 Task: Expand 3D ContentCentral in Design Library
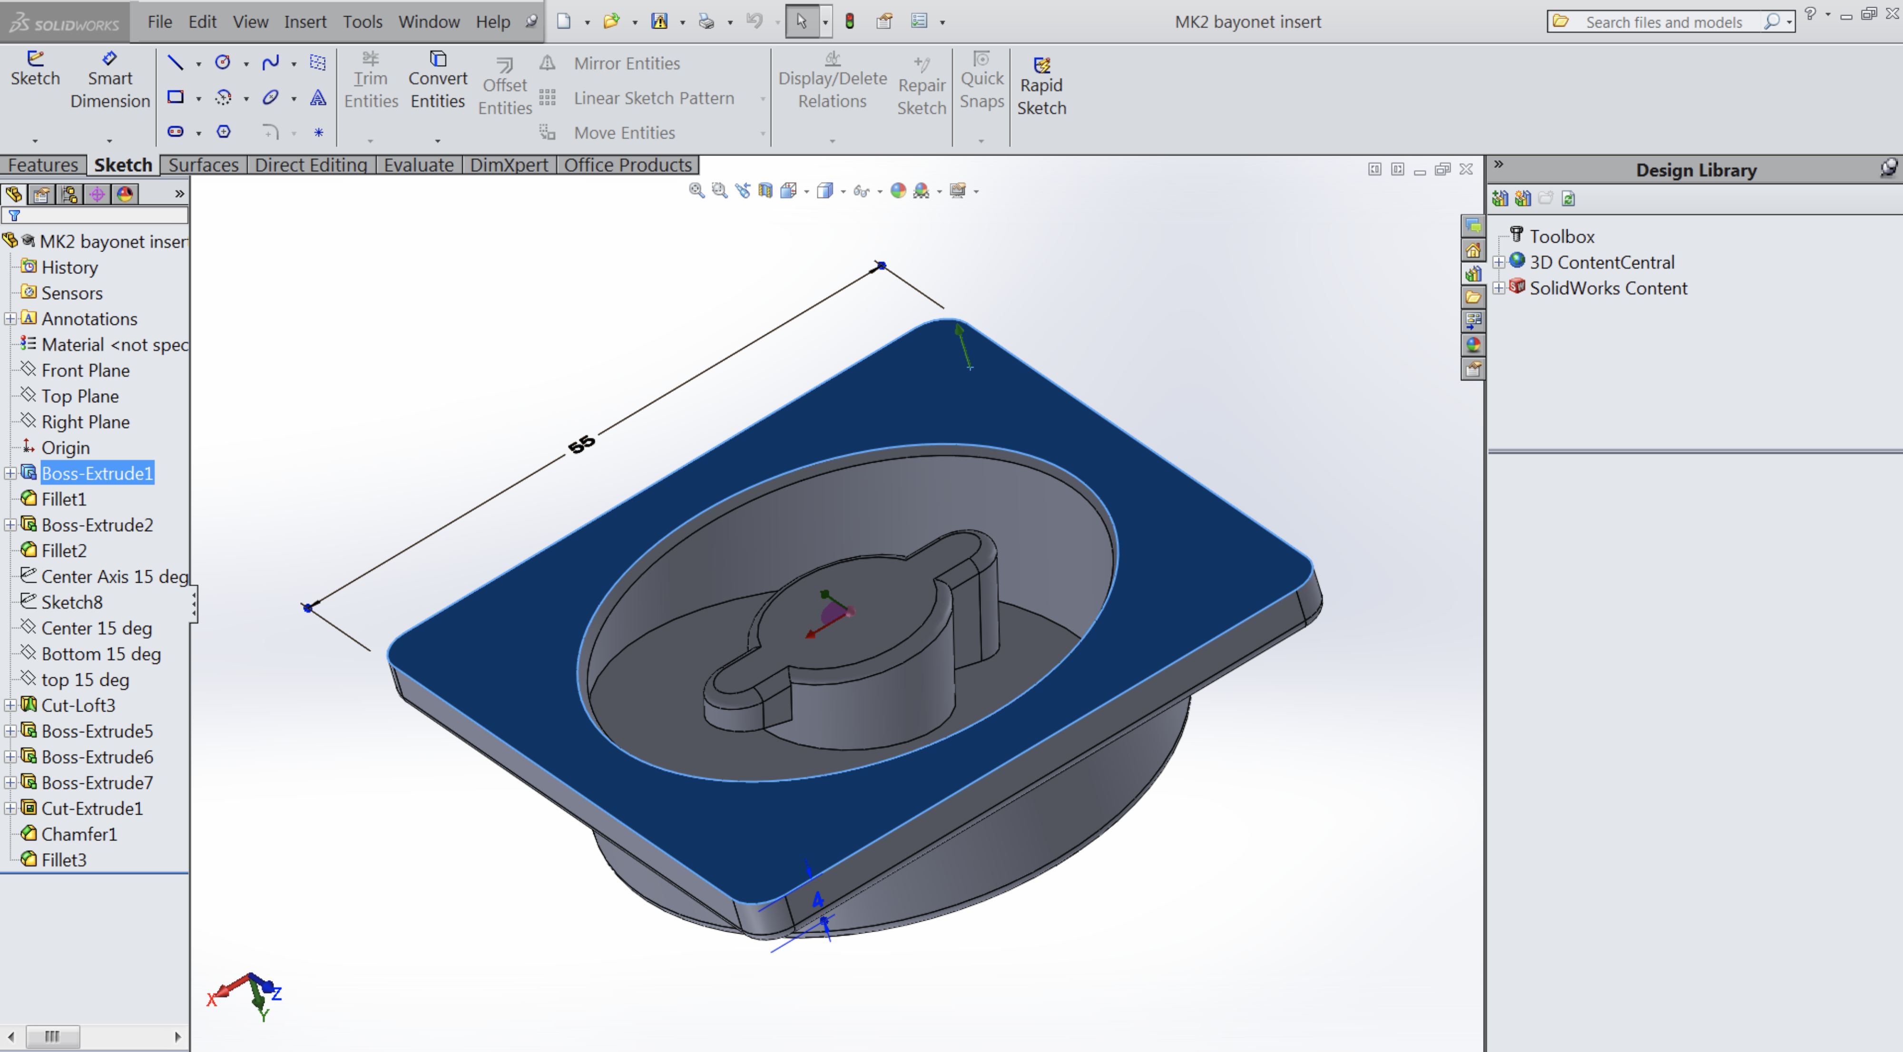click(1499, 262)
